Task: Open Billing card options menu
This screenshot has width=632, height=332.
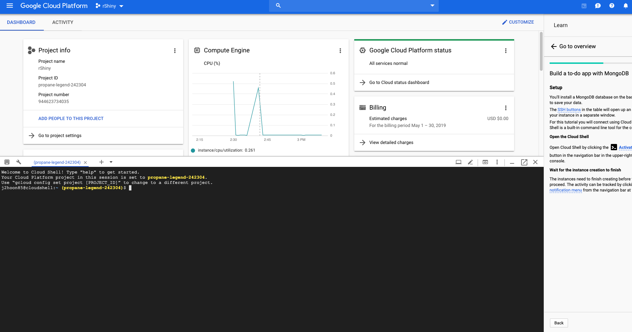Action: click(x=506, y=108)
